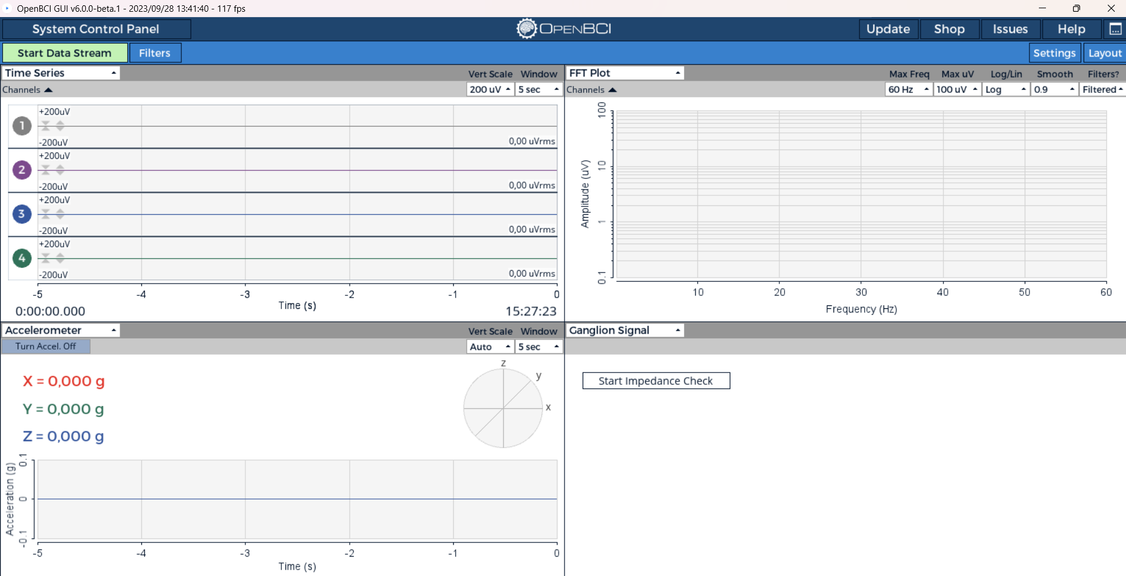Viewport: 1126px width, 576px height.
Task: Start the data stream
Action: click(65, 53)
